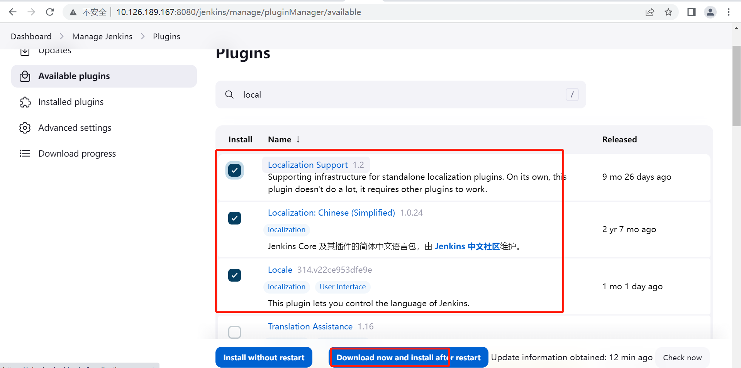Image resolution: width=741 pixels, height=368 pixels.
Task: Click the Available plugins bag icon
Action: pyautogui.click(x=25, y=76)
